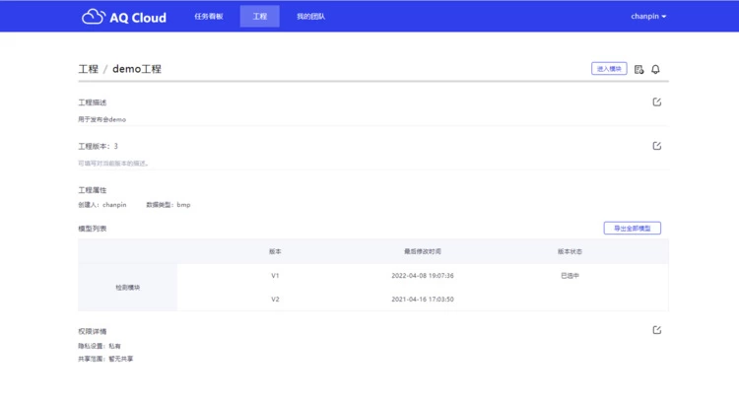
Task: Expand the chanpin user dropdown
Action: click(648, 17)
